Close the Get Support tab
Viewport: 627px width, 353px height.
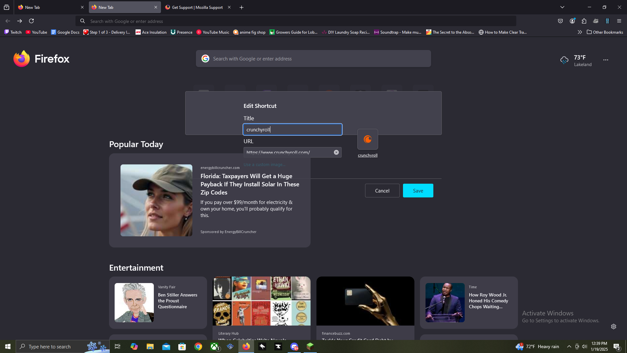coord(229,7)
